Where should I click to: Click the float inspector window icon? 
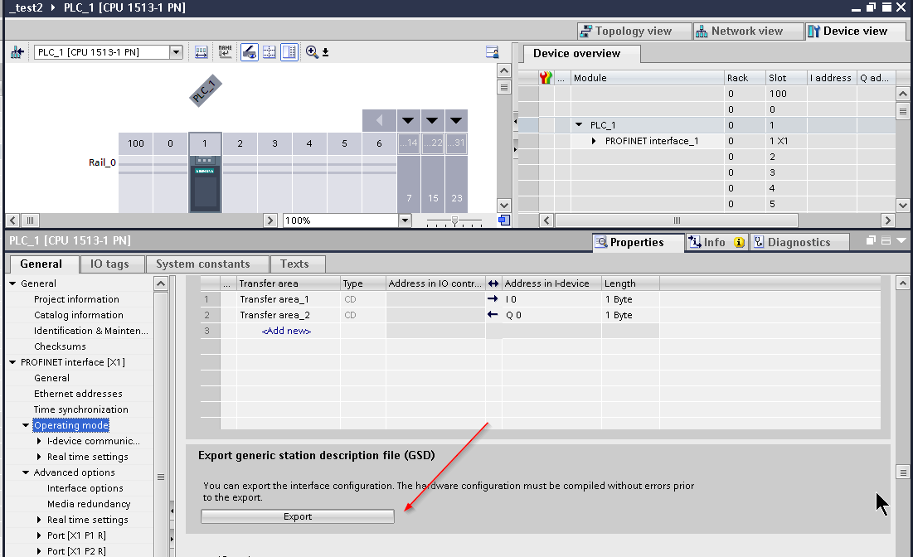871,240
